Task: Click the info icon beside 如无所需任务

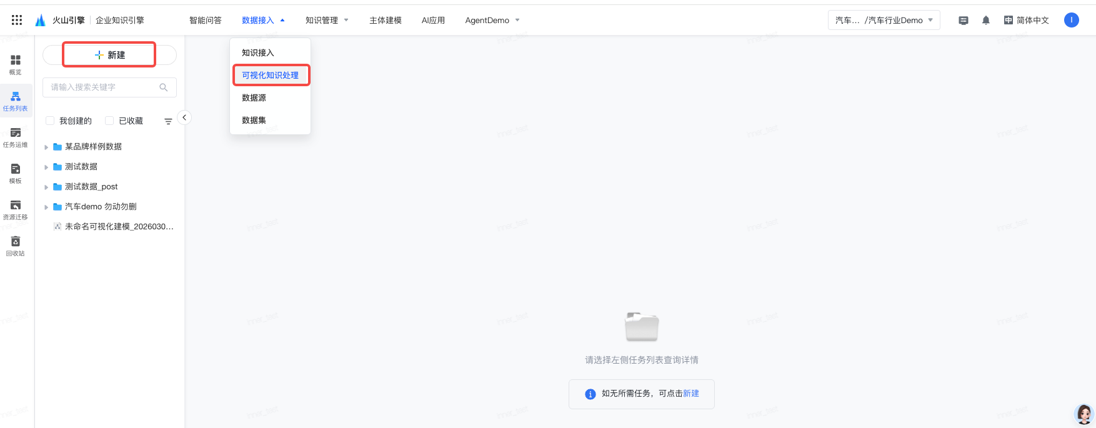Action: point(590,394)
